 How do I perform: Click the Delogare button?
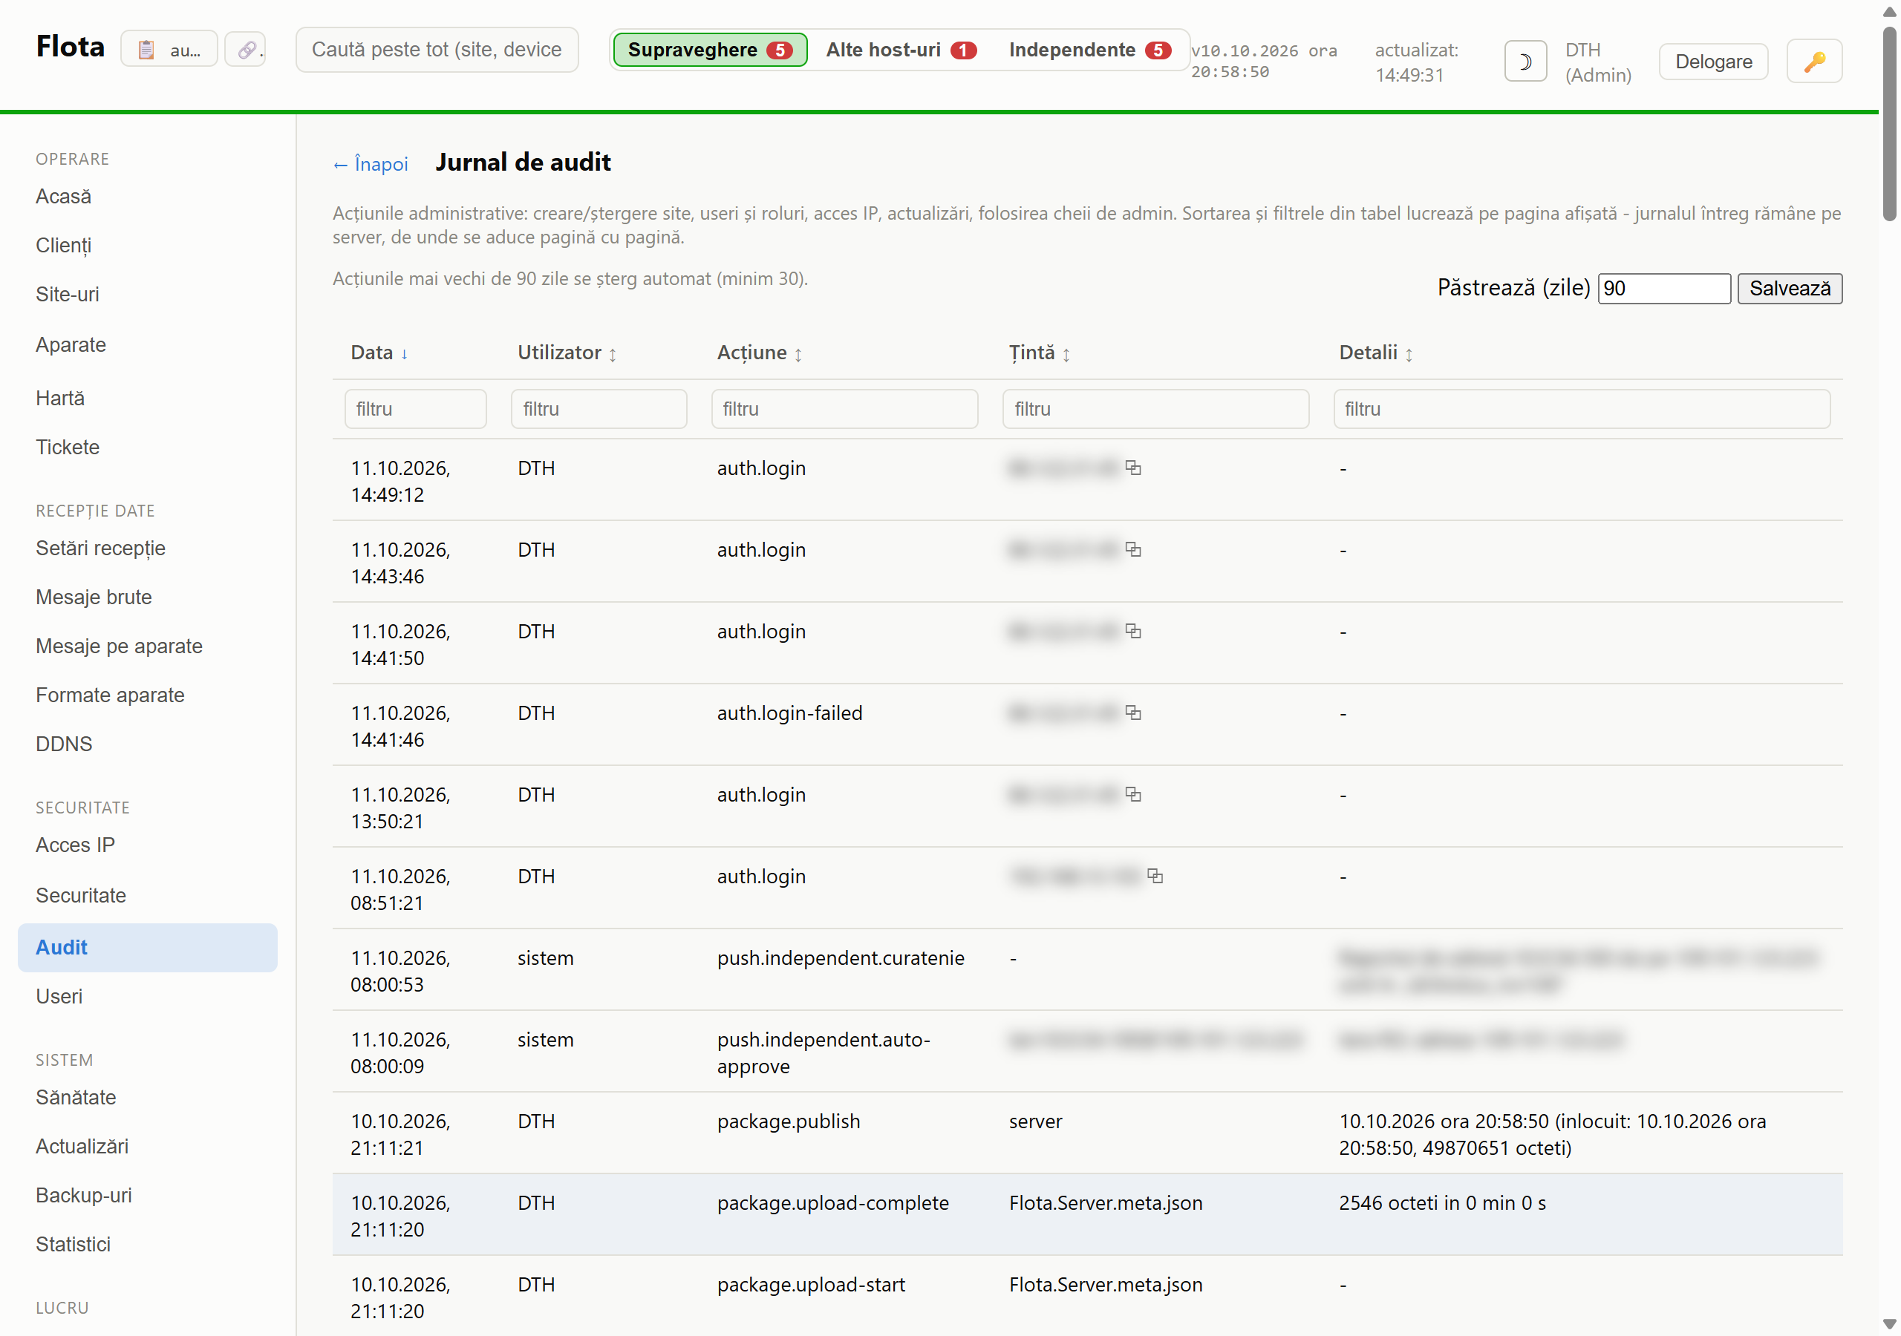(x=1713, y=62)
